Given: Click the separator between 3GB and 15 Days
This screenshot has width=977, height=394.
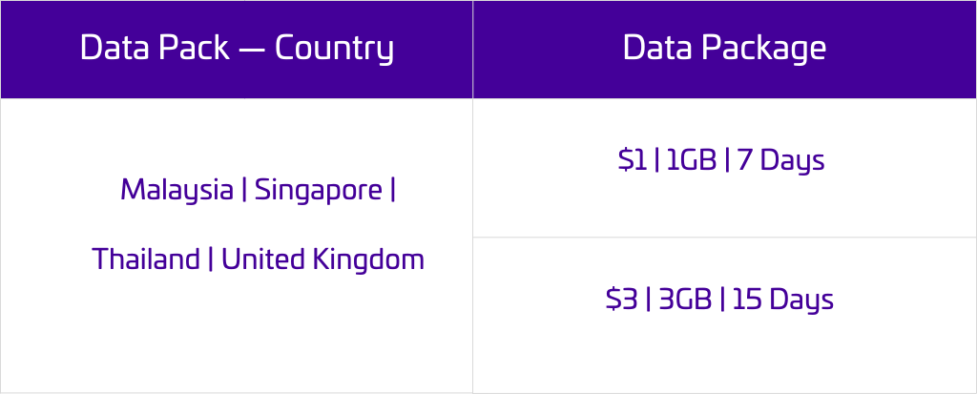Looking at the screenshot, I should click(722, 300).
